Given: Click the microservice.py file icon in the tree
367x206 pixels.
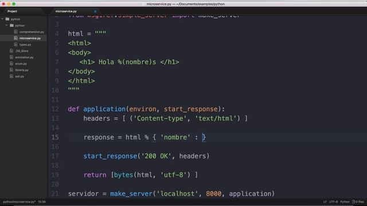Looking at the screenshot, I should 15,38.
